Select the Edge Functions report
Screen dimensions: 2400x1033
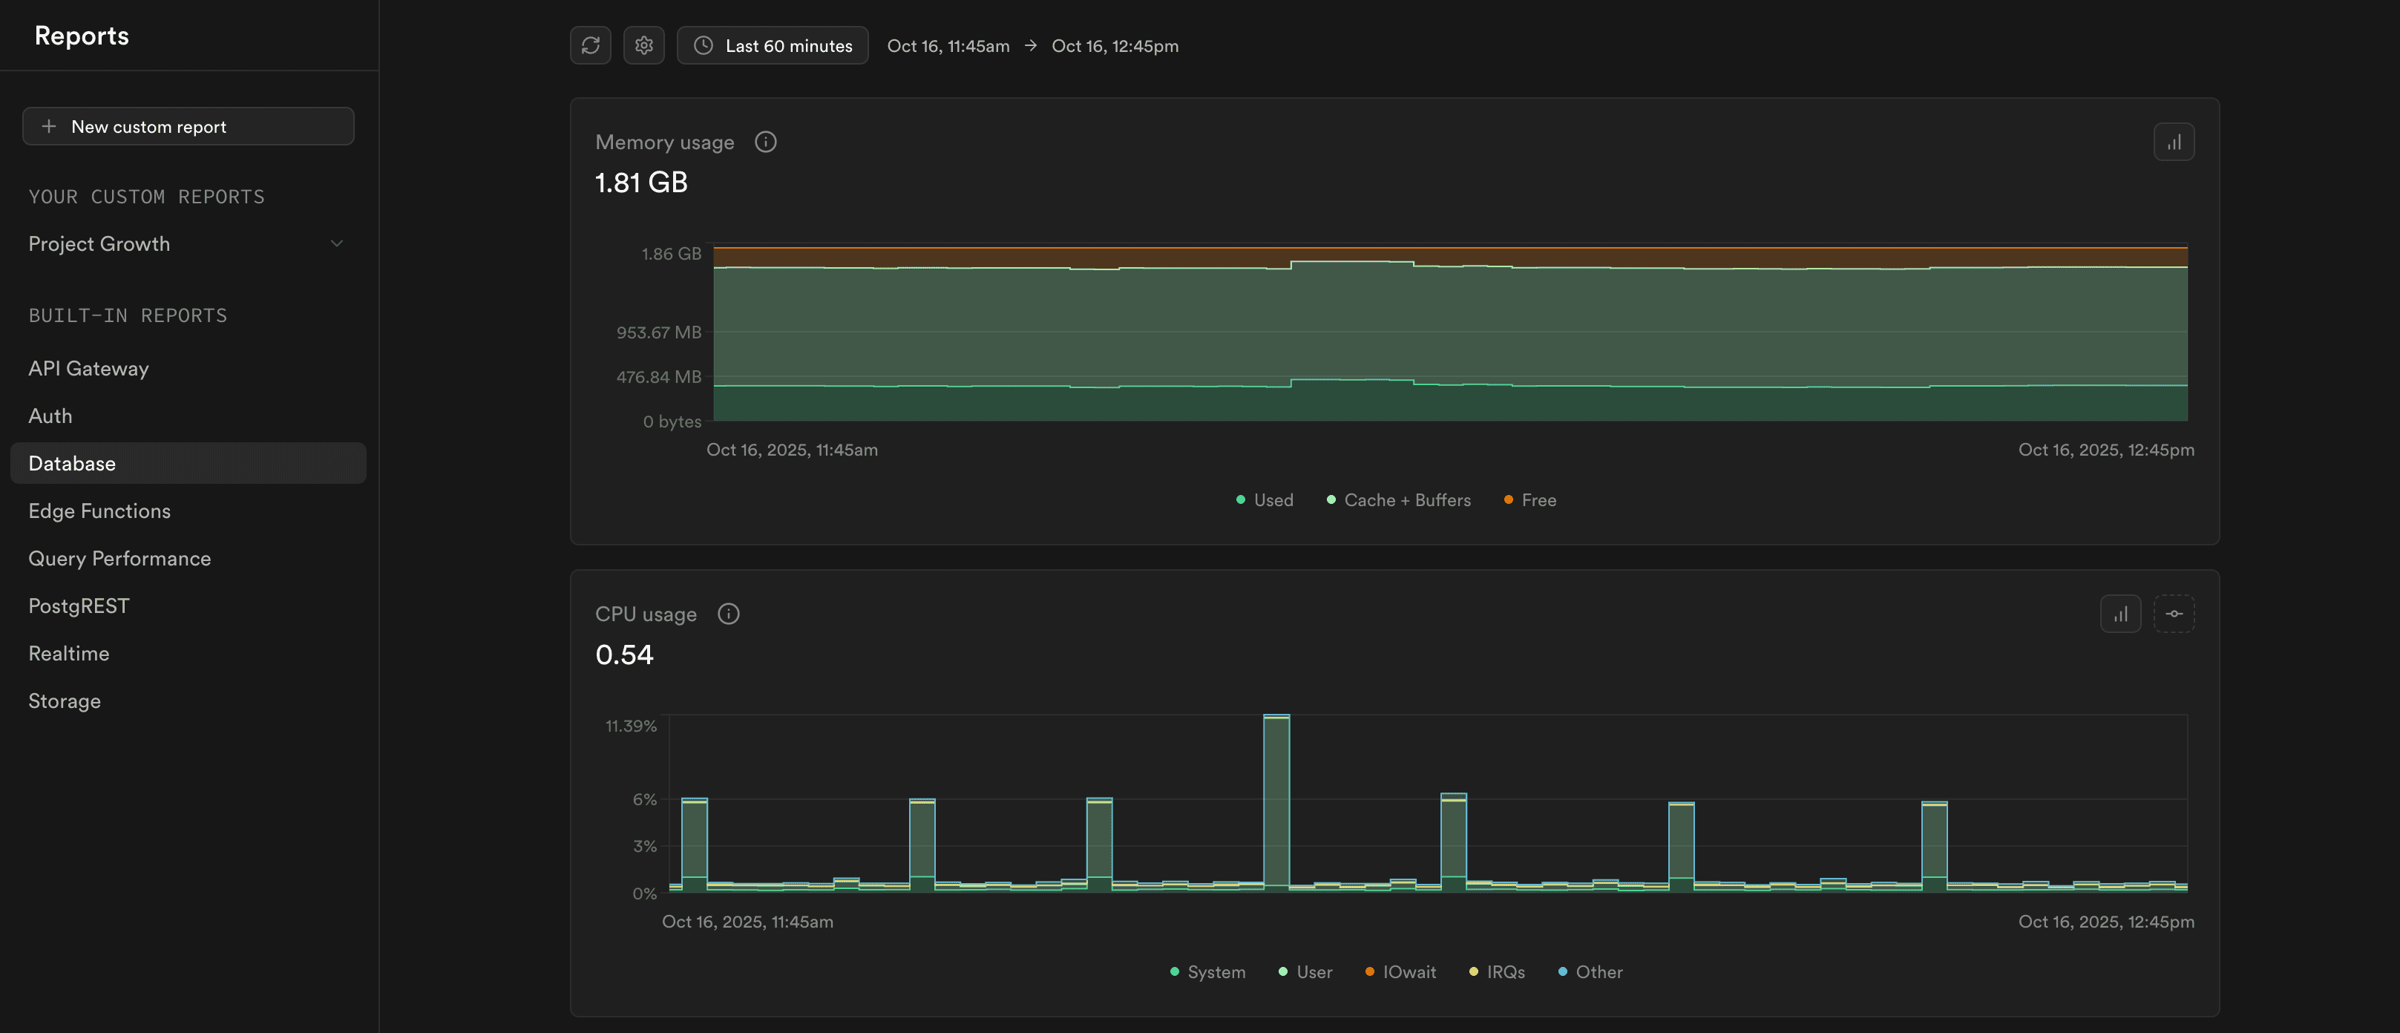click(99, 511)
